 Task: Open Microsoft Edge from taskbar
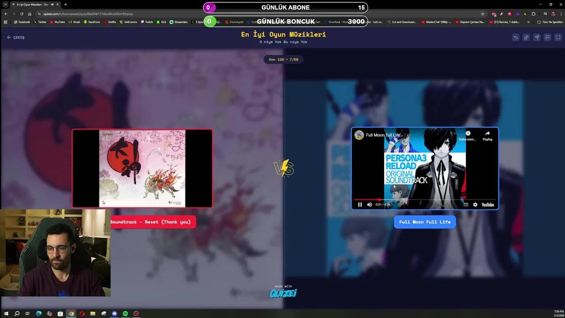click(x=39, y=314)
